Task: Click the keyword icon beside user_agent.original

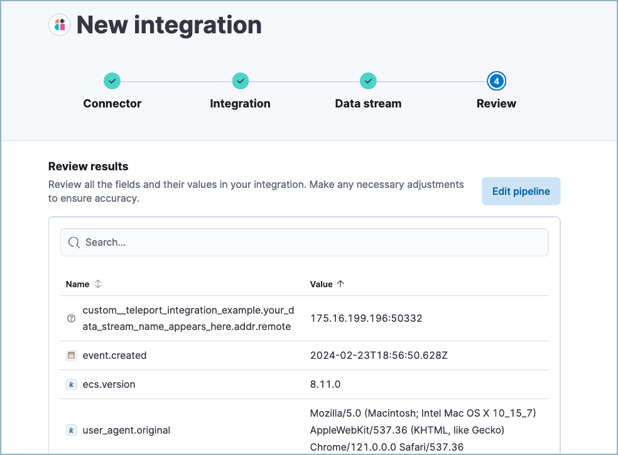Action: (71, 430)
